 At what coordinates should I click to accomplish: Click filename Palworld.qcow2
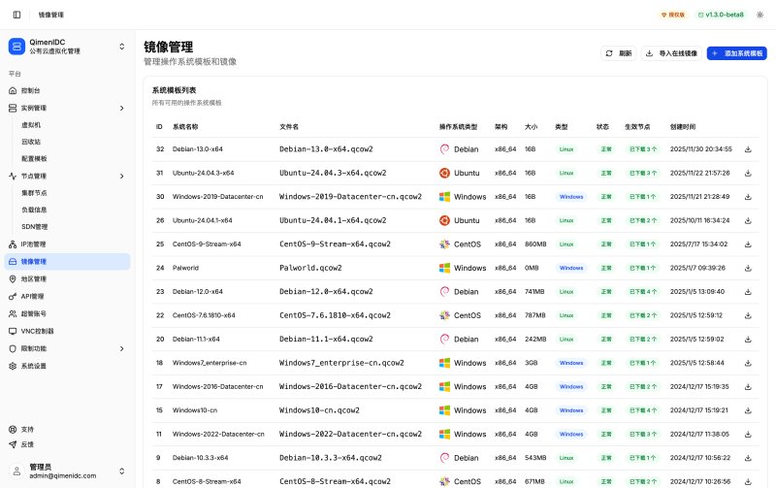pos(310,268)
